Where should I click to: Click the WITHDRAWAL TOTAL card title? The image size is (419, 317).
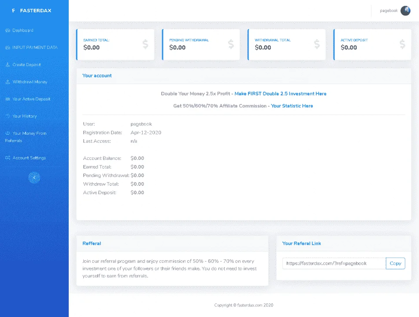pyautogui.click(x=273, y=40)
